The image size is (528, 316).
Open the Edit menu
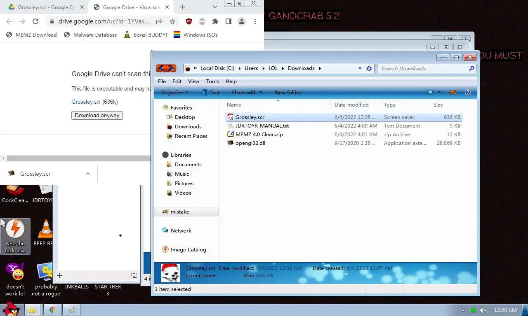tap(177, 81)
